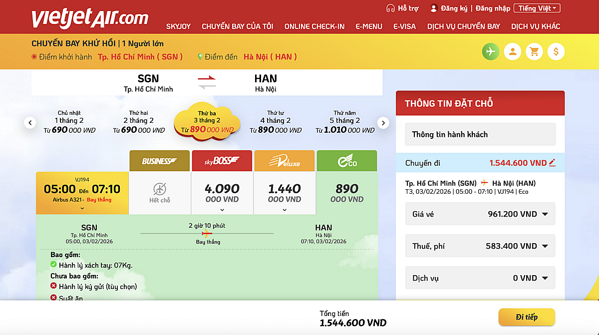
Task: Select the dollar payment step icon
Action: coord(556,51)
